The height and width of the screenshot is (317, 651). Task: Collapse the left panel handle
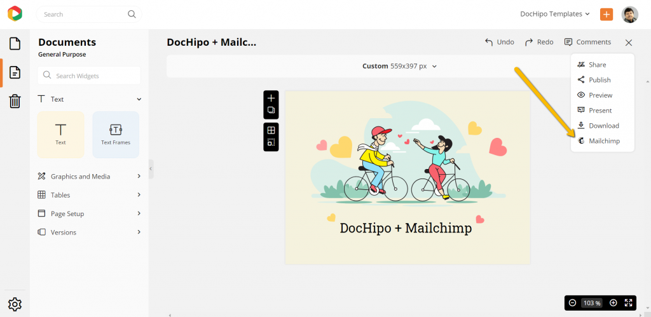point(151,169)
